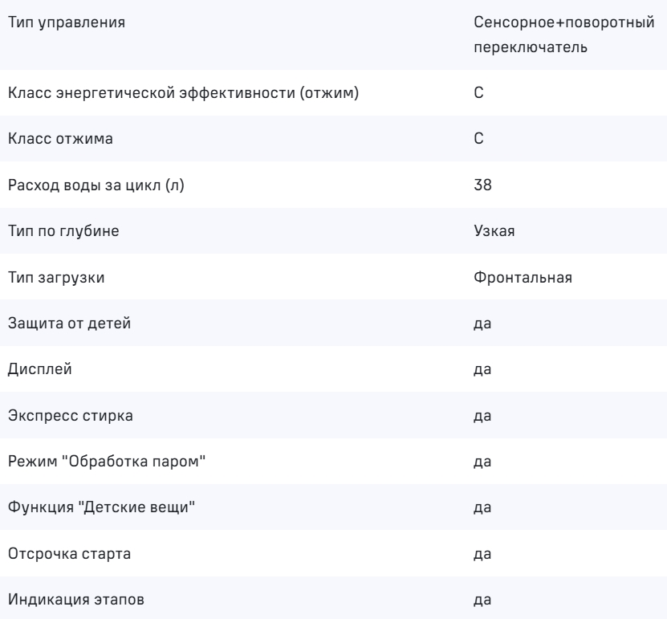Click the 'Сенсорное+поворотный переключатель' value text

click(x=566, y=34)
